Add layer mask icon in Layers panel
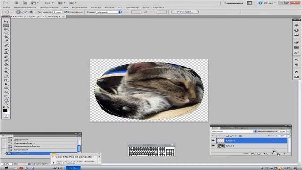Image resolution: width=302 pixels, height=170 pixels. pyautogui.click(x=259, y=153)
